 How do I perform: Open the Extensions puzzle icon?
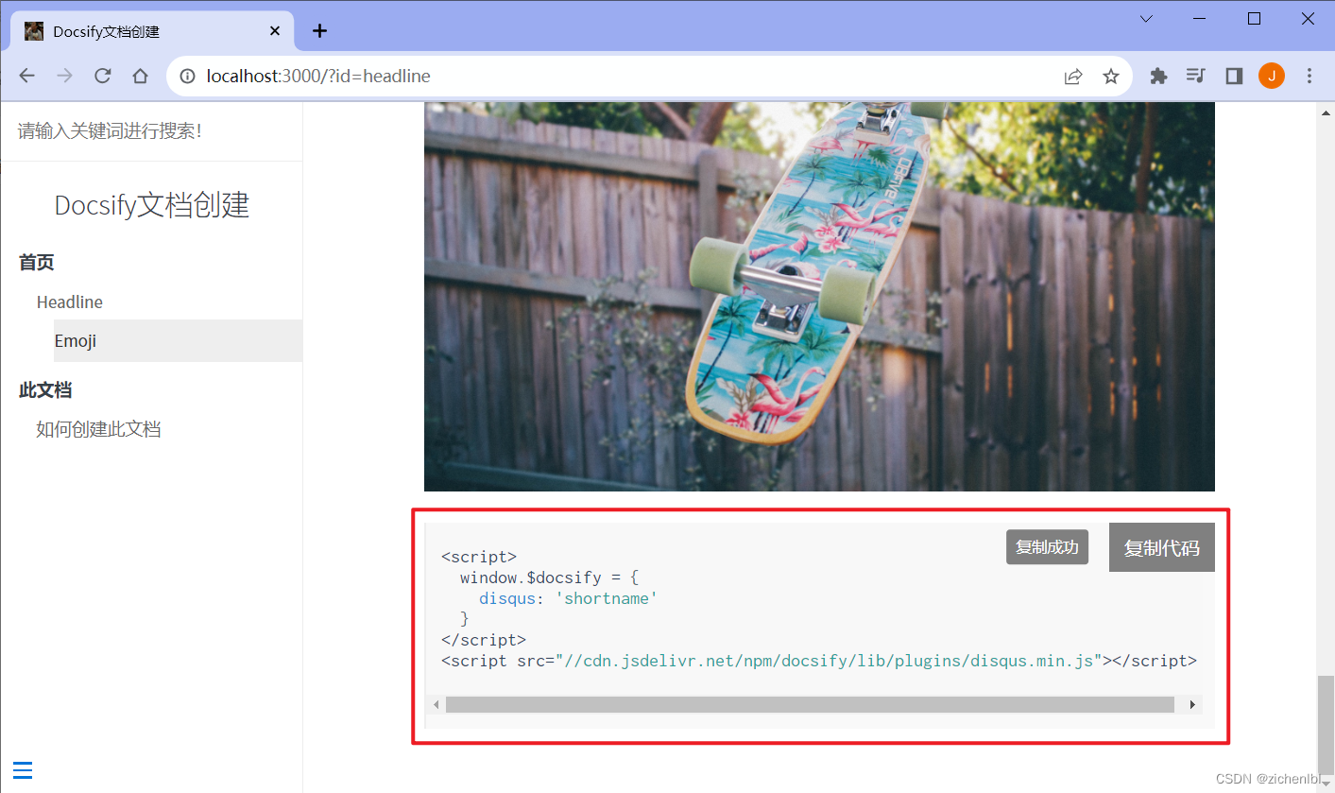pos(1158,77)
